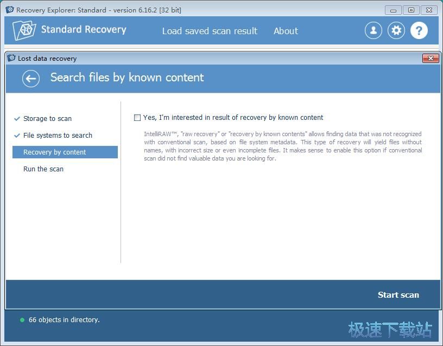Click the Standard Recovery title text

pos(84,29)
